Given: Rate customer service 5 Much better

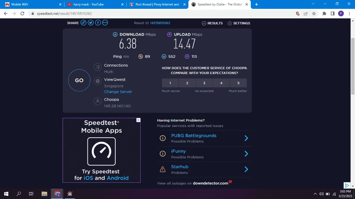Looking at the screenshot, I should [x=238, y=83].
